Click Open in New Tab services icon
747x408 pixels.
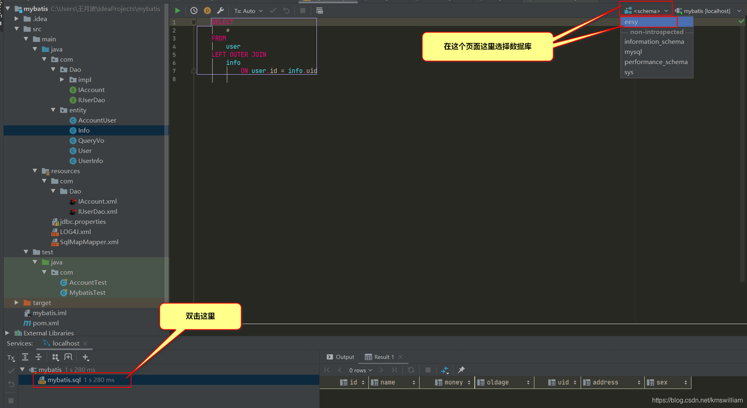68,357
